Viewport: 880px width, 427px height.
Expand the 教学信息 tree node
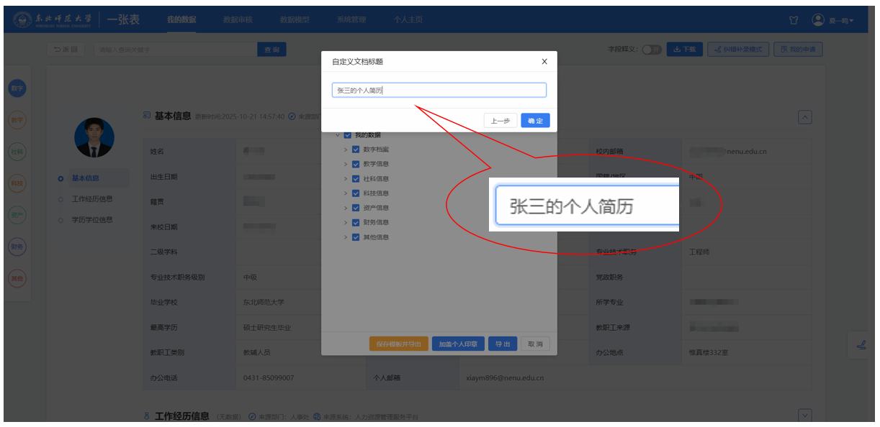pyautogui.click(x=346, y=164)
